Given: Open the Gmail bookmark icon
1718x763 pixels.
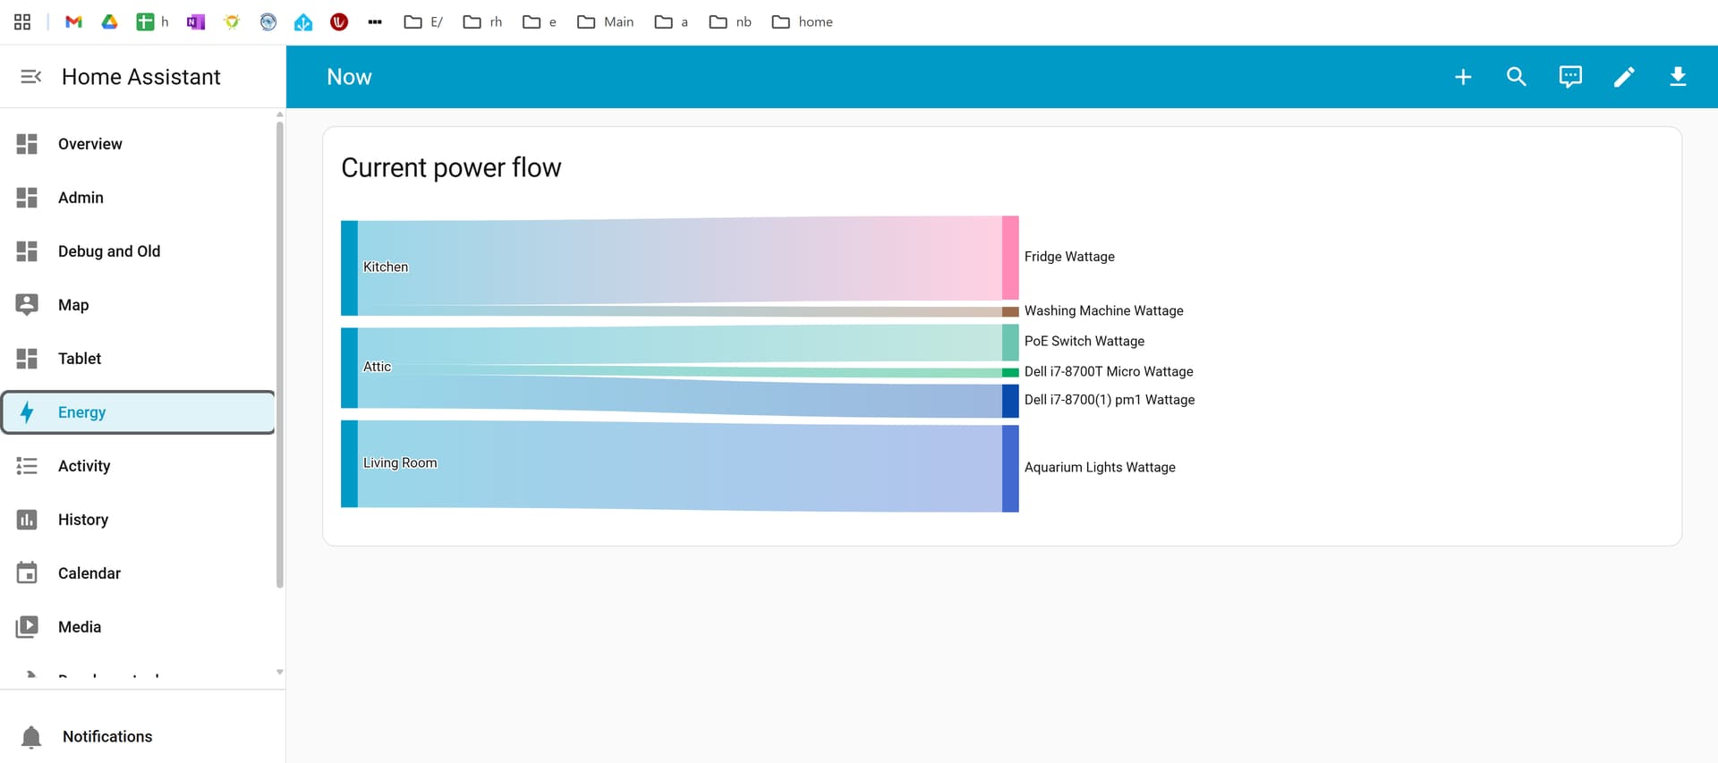Looking at the screenshot, I should tap(74, 21).
